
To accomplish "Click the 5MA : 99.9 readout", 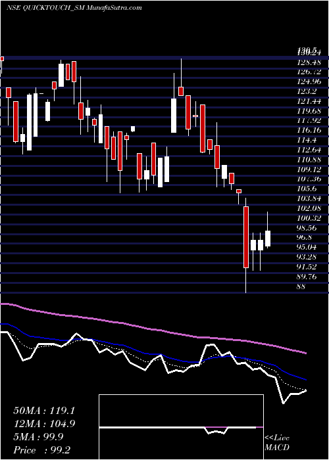I will [x=39, y=437].
